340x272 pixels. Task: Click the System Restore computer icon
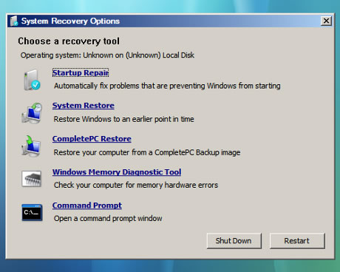(x=32, y=113)
